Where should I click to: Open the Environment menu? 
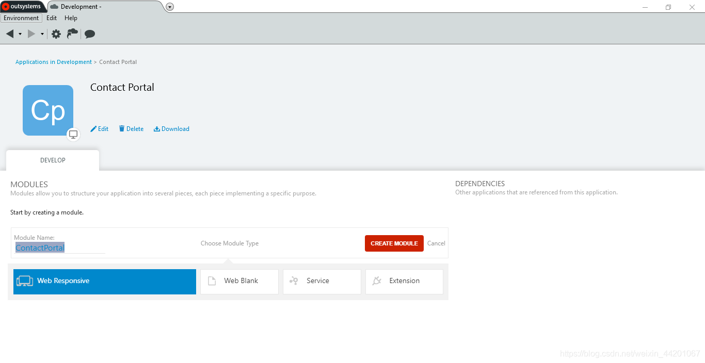click(x=21, y=18)
